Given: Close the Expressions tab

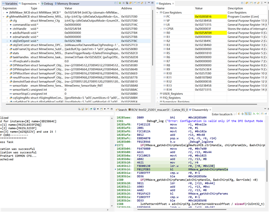Looking at the screenshot, I should click(x=38, y=3).
